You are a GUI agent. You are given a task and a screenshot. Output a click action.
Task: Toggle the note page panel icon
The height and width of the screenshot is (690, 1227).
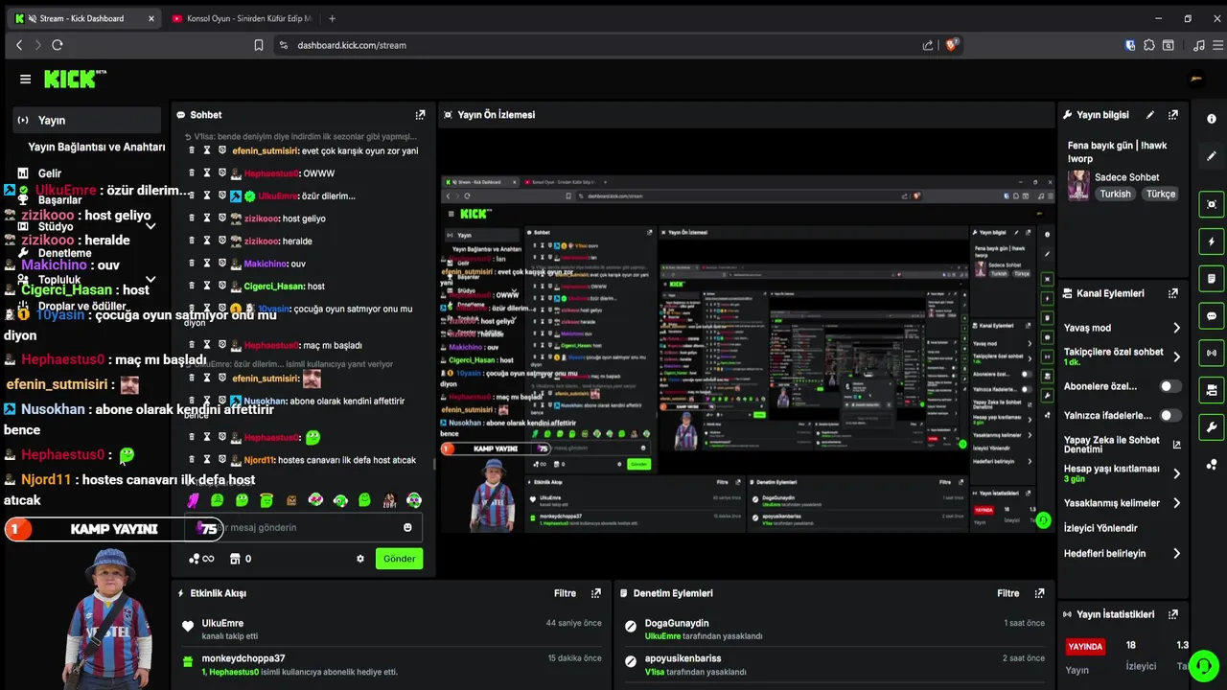(1212, 279)
